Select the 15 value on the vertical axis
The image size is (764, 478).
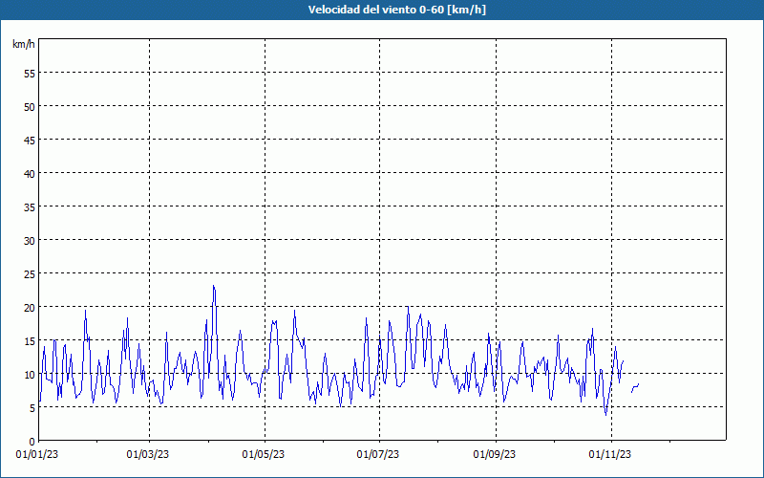point(30,340)
